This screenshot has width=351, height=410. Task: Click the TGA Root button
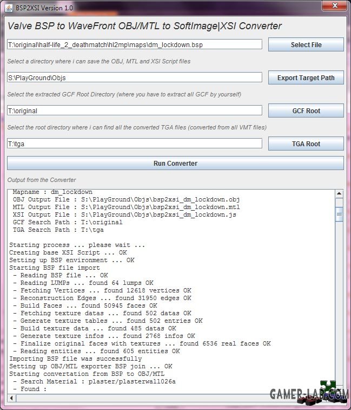pos(306,144)
